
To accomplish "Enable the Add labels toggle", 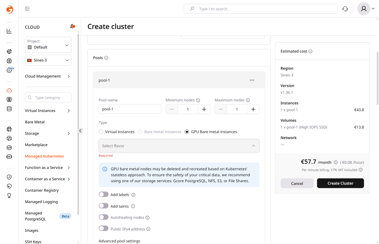I will pyautogui.click(x=103, y=194).
